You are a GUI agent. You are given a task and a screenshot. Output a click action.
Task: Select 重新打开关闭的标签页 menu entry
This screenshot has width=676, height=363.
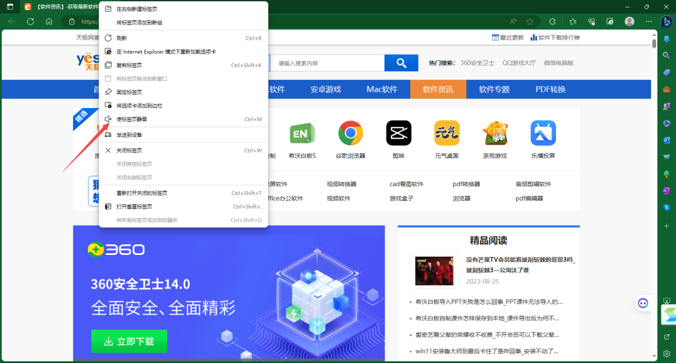pyautogui.click(x=183, y=193)
